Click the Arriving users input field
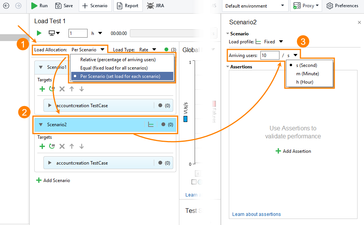Viewport: 364px width, 225px height. [270, 55]
